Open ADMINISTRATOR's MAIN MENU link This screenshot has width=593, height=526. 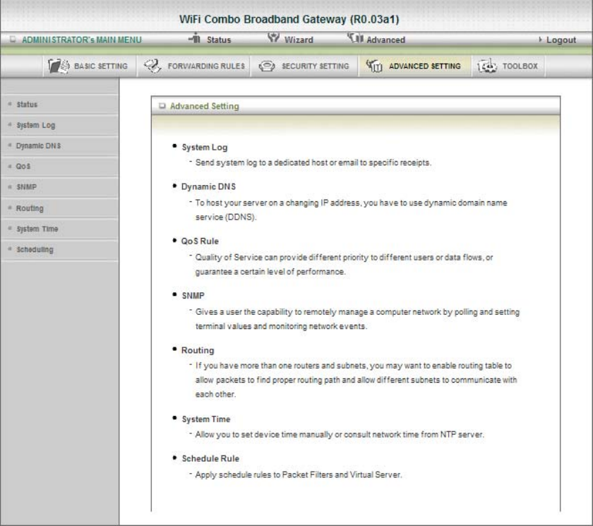[82, 40]
